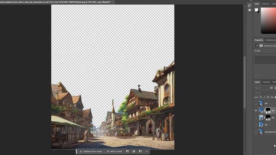Click the Prompt text field

coord(265,59)
